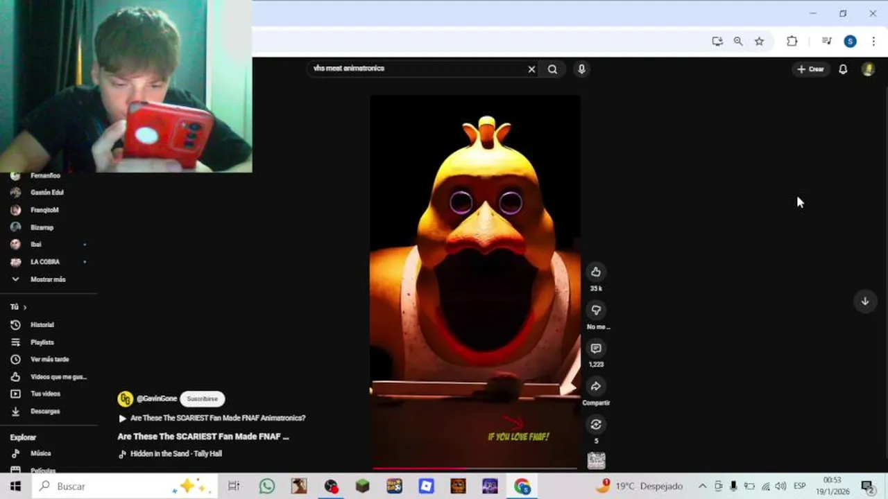The height and width of the screenshot is (499, 888).
Task: Subscribe to GavinGone with Suscribirse button
Action: pyautogui.click(x=202, y=399)
